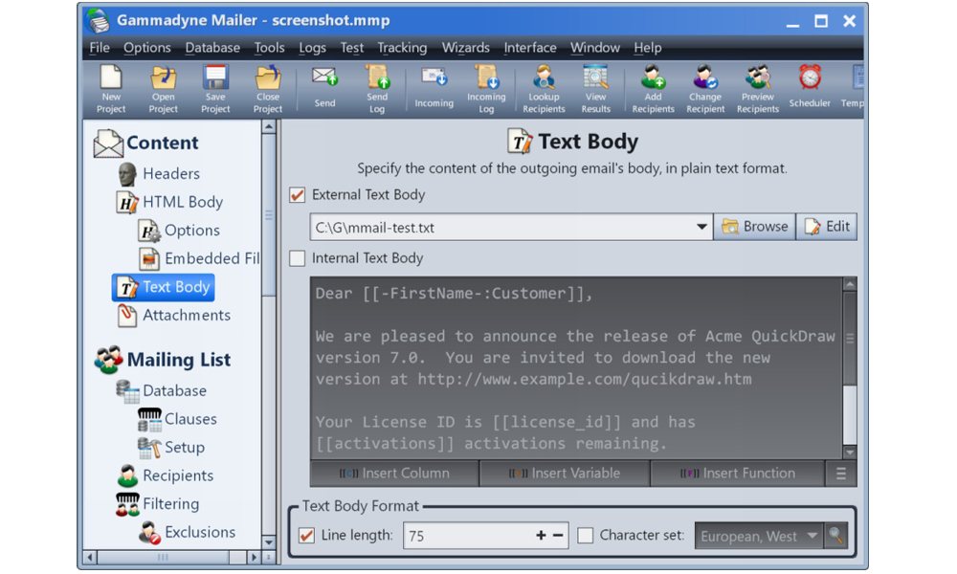Image resolution: width=957 pixels, height=574 pixels.
Task: Click the Browse button
Action: (754, 227)
